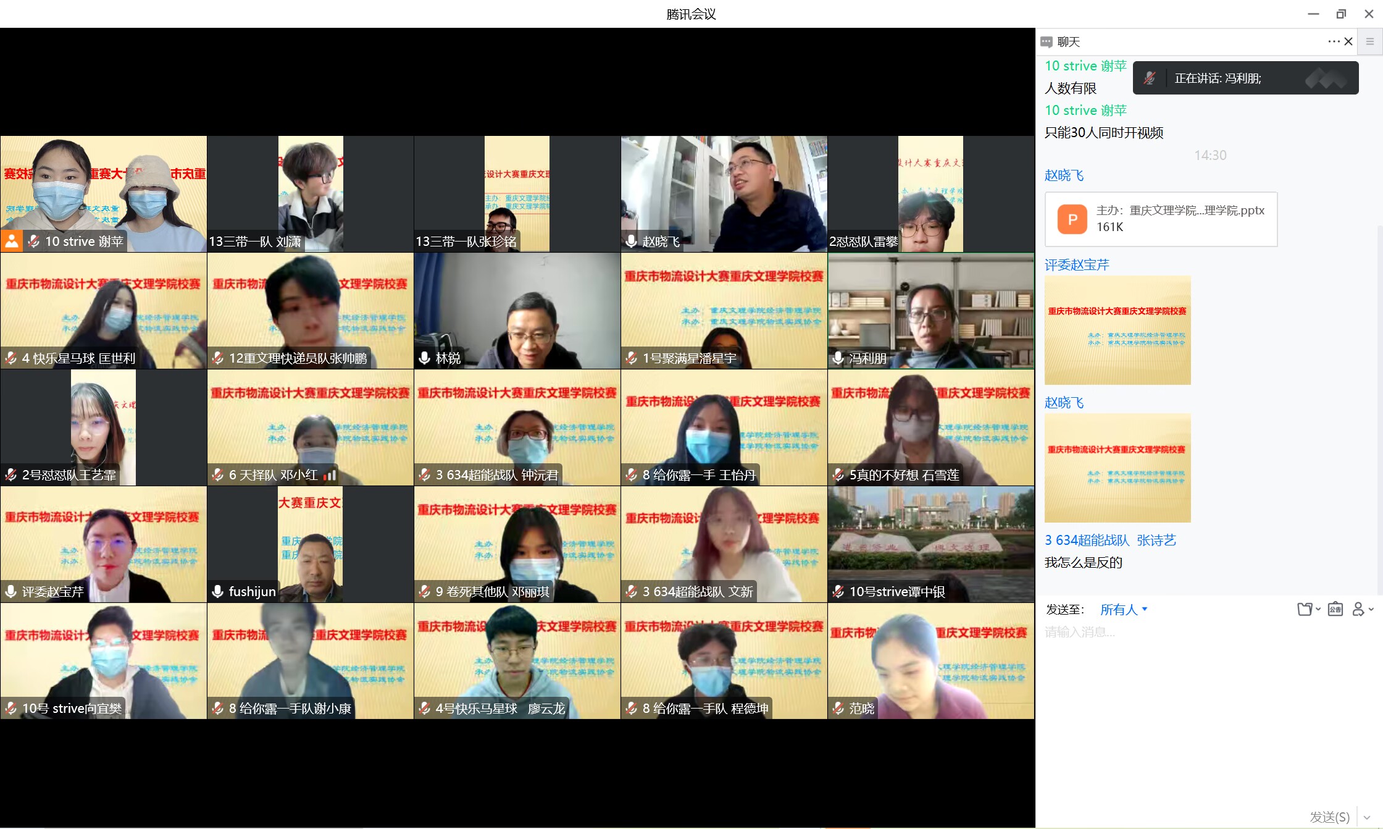Close the 聊天 chat panel
Viewport: 1383px width, 829px height.
(1348, 41)
